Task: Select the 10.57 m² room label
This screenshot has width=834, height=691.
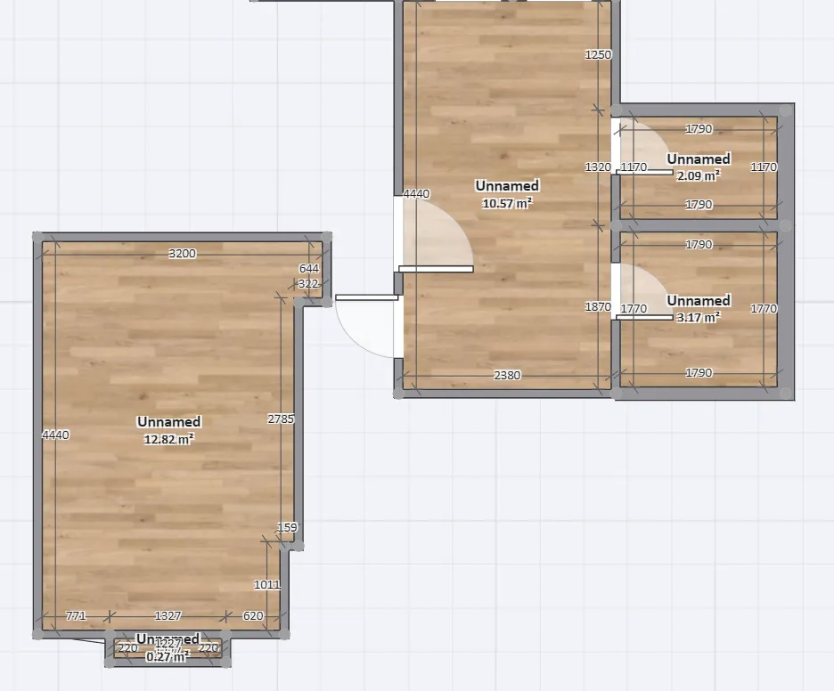Action: (507, 194)
